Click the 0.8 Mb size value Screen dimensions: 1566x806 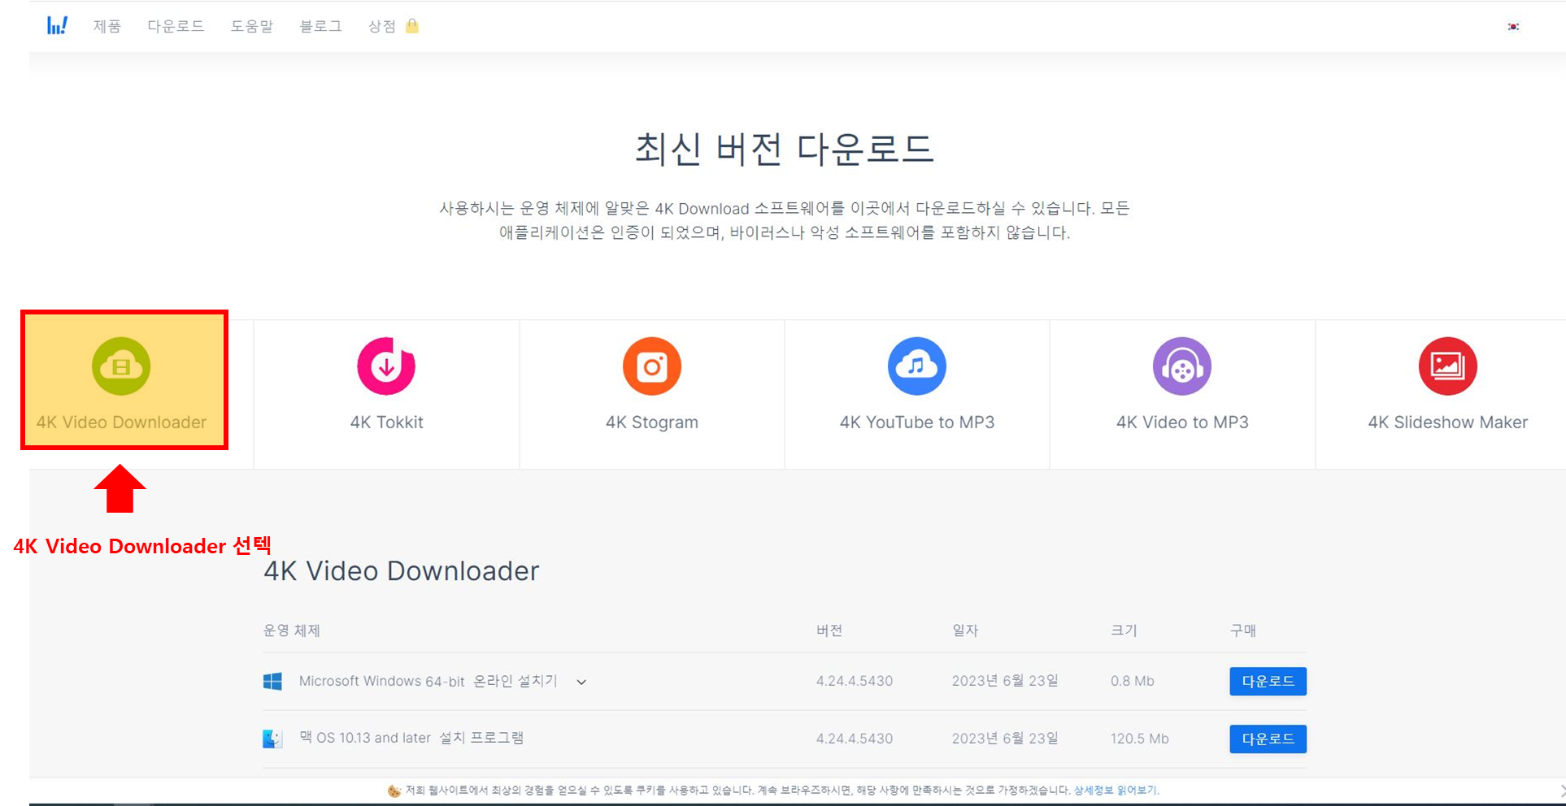(x=1133, y=681)
